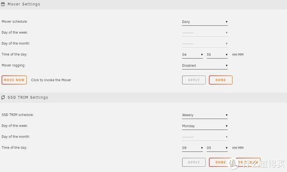Click the Mover Settings section header

click(143, 4)
